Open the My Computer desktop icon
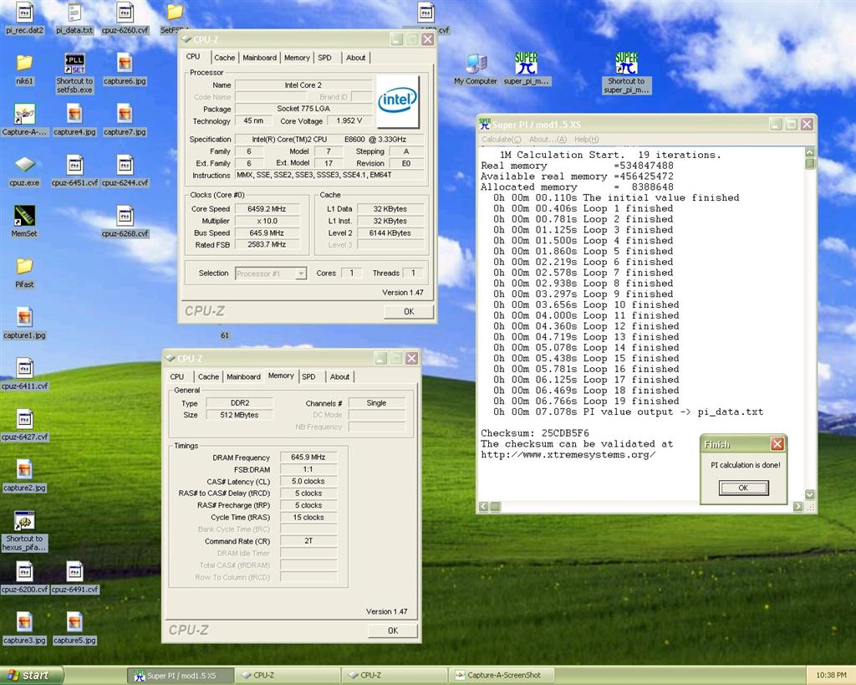This screenshot has height=685, width=856. coord(476,69)
